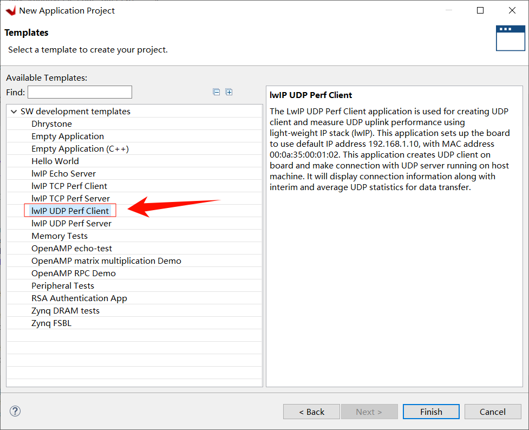The width and height of the screenshot is (529, 430).
Task: Select the Hello World template
Action: [x=55, y=161]
